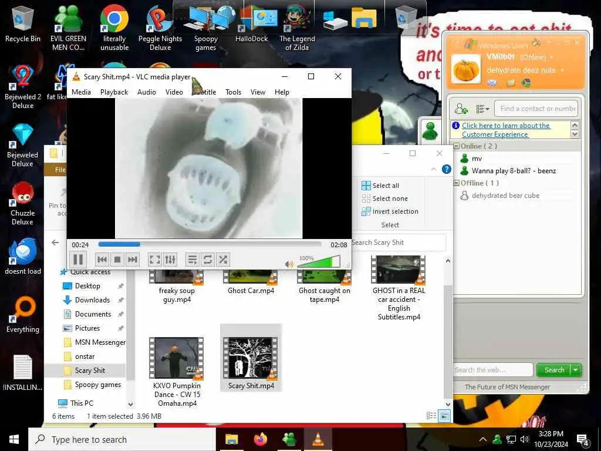601x451 pixels.
Task: Skip to next media in VLC
Action: point(132,260)
